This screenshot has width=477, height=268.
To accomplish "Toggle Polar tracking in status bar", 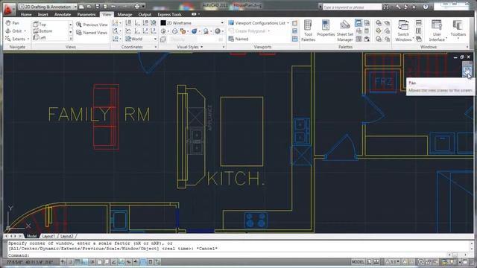I will click(x=92, y=262).
